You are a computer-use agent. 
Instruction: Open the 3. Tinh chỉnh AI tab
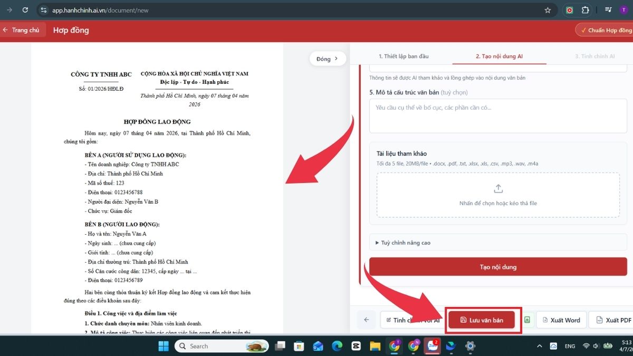594,56
